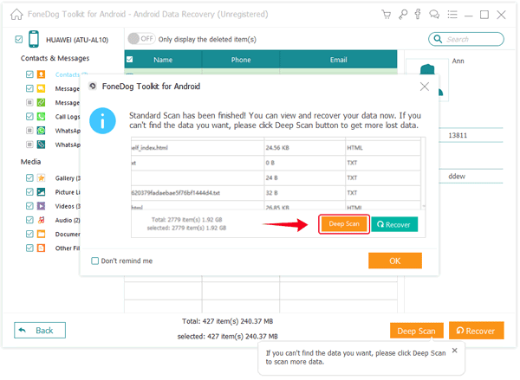Screen dimensions: 520x380
Task: Click the magnifier icon in Search box
Action: tap(438, 39)
